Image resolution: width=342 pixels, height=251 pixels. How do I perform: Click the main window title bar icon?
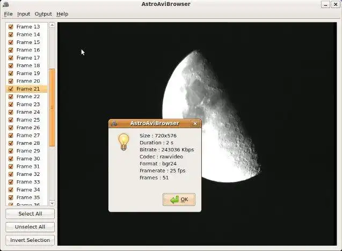(x=5, y=4)
